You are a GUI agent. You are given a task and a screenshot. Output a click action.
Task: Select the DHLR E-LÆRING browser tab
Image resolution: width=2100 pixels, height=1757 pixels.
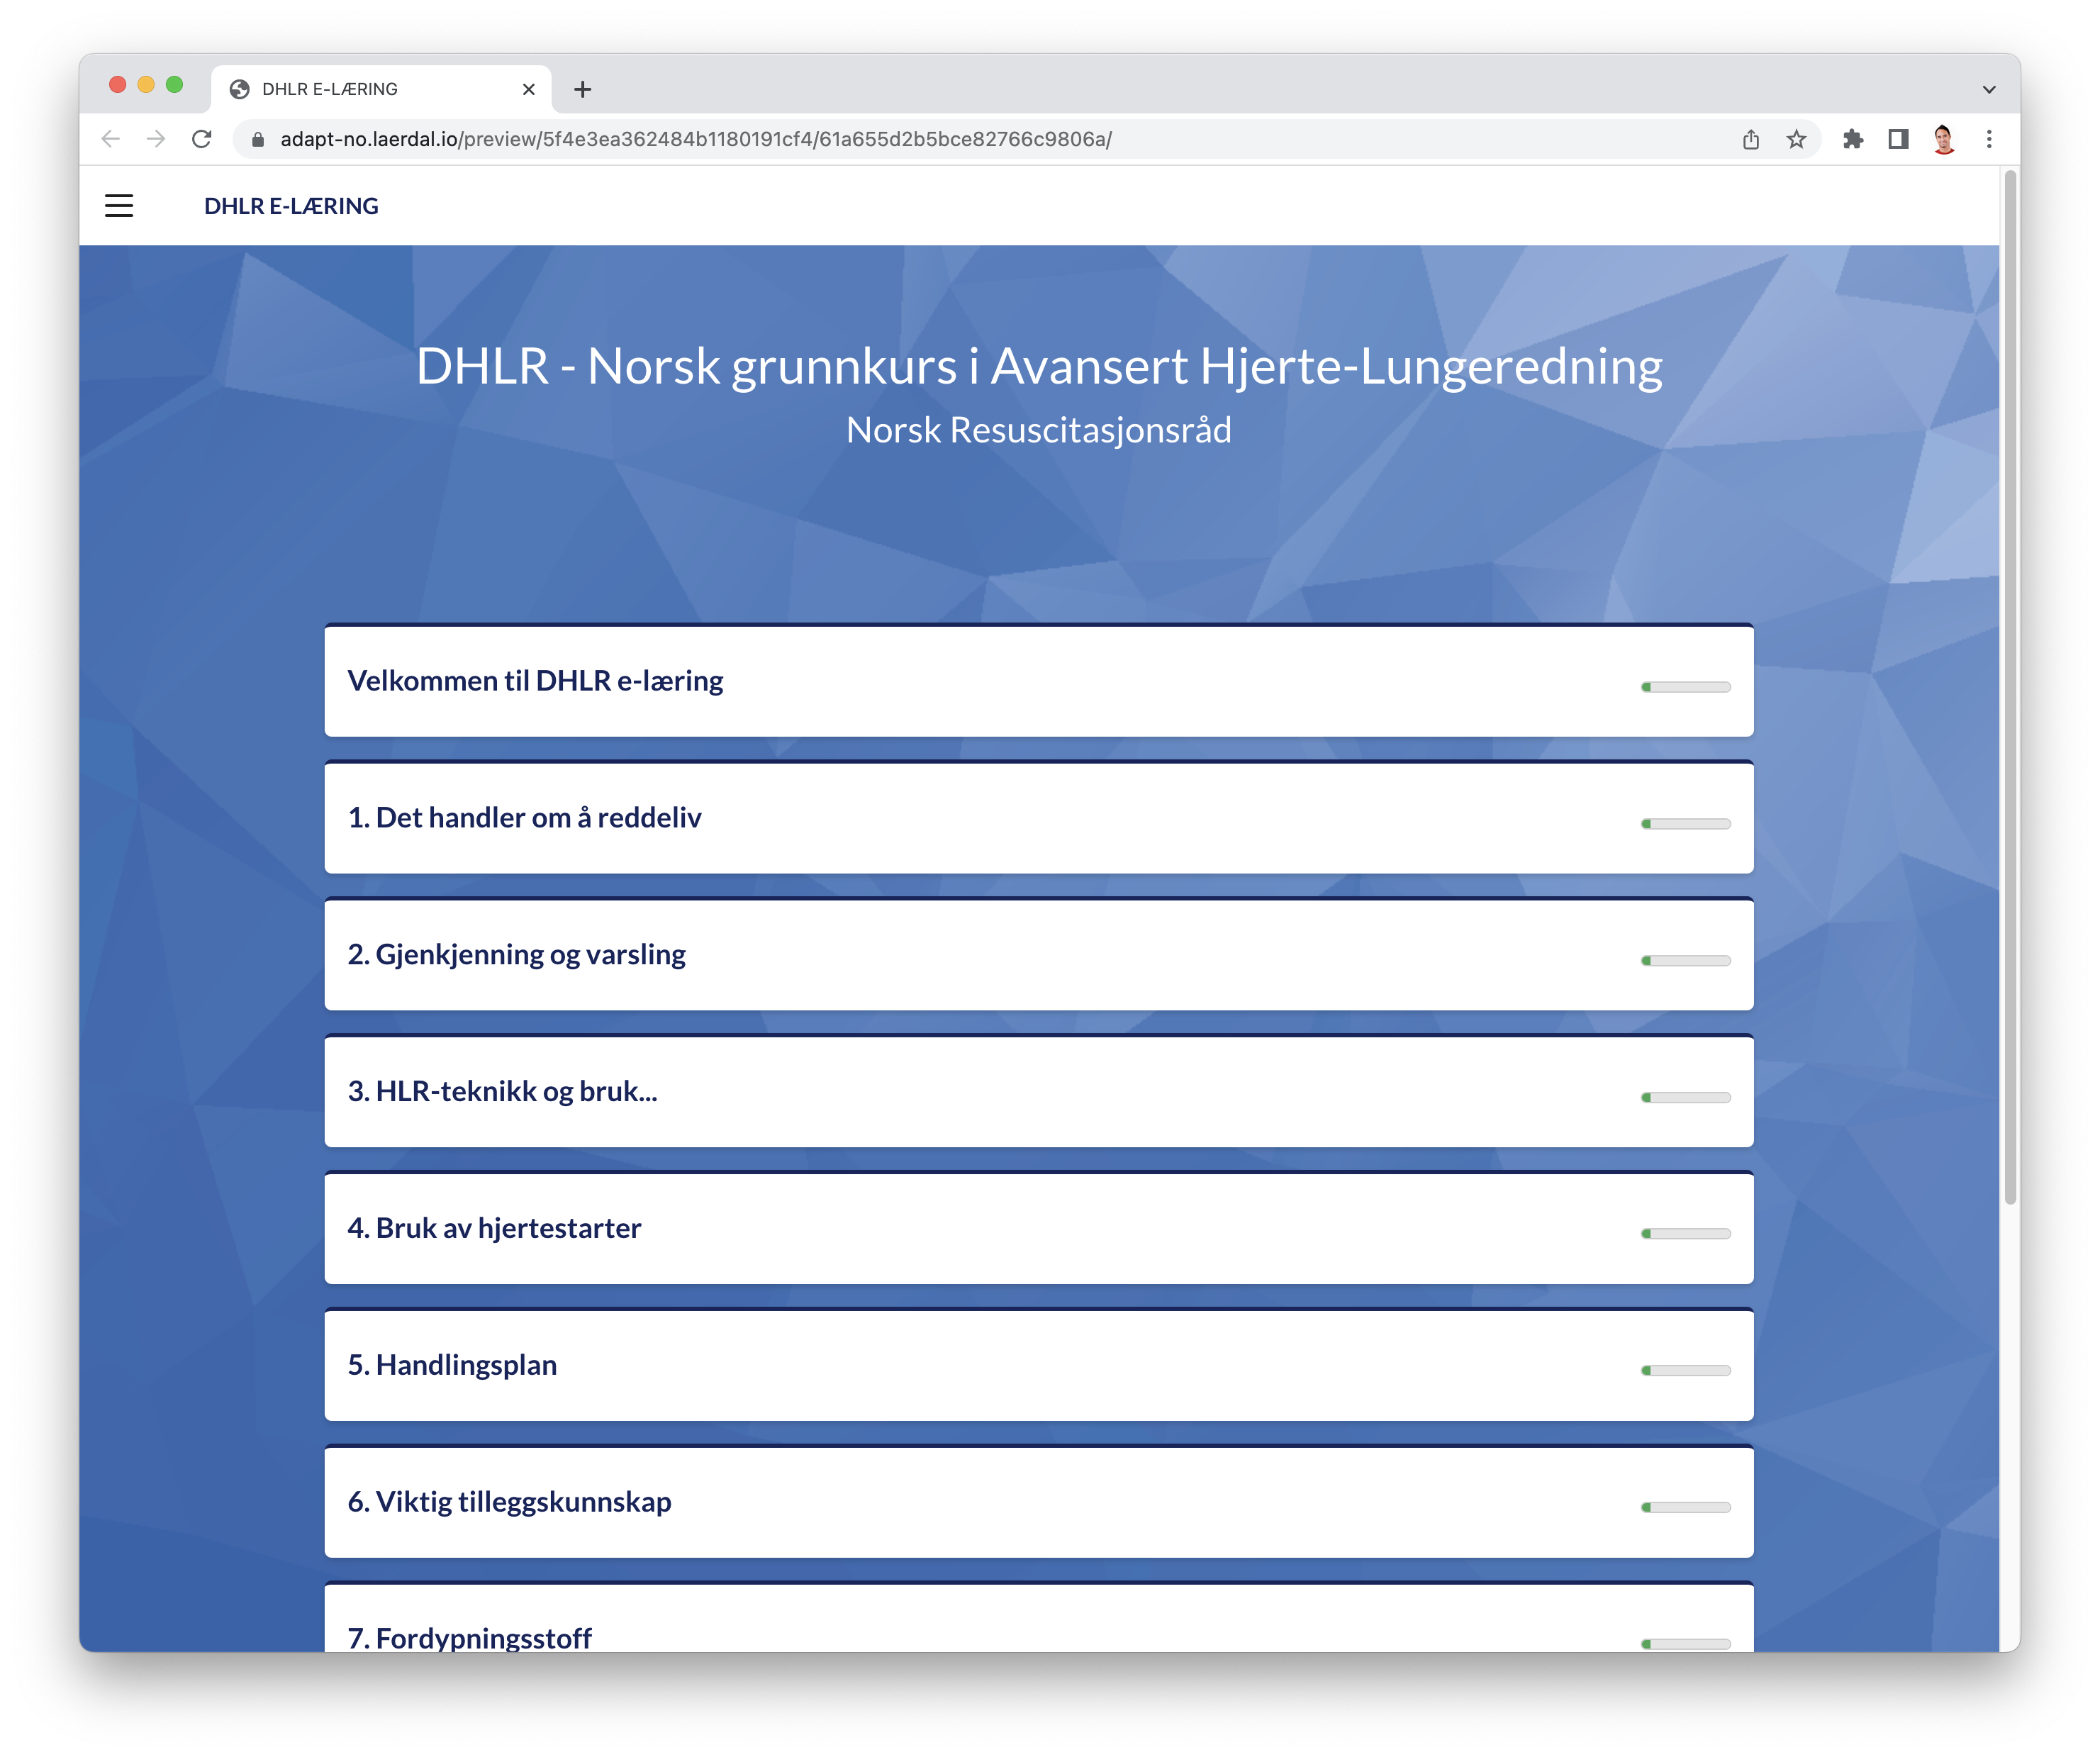381,89
